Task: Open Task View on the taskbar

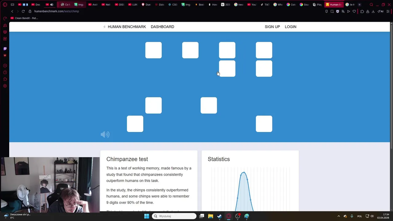Action: pyautogui.click(x=202, y=216)
